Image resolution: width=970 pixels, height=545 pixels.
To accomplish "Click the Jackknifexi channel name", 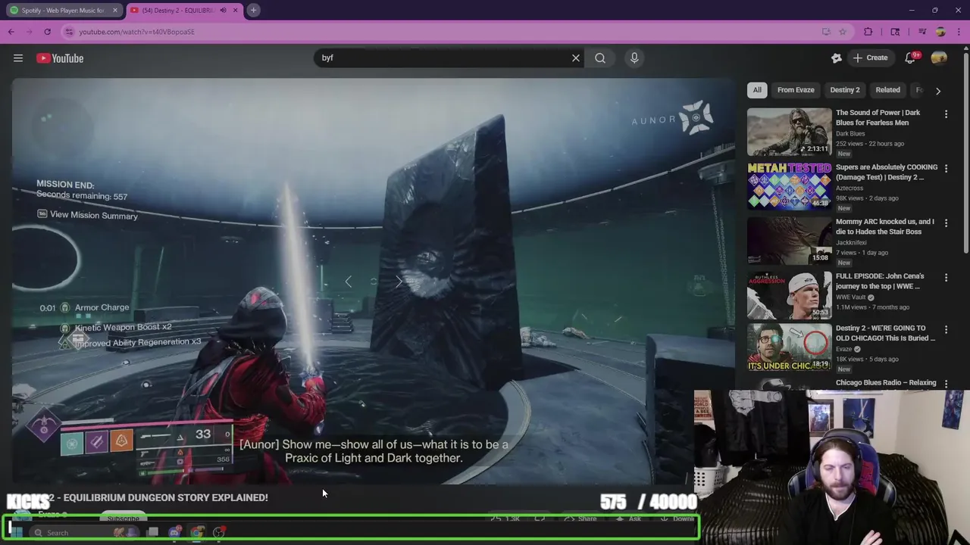I will tap(852, 243).
